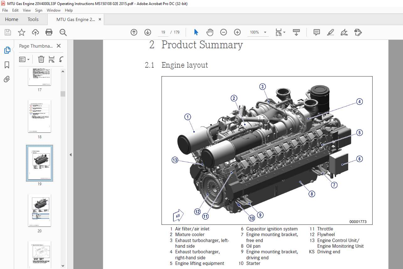Print the document via printer icon
The height and width of the screenshot is (269, 403).
[x=49, y=32]
